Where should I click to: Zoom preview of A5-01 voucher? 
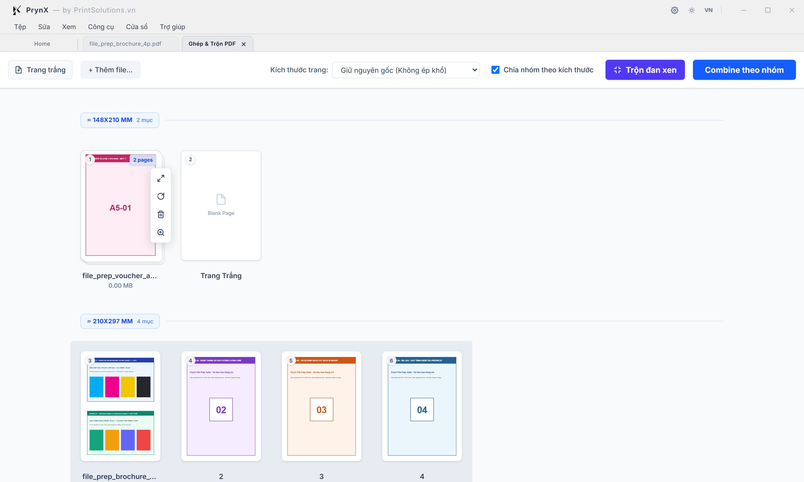[x=161, y=232]
